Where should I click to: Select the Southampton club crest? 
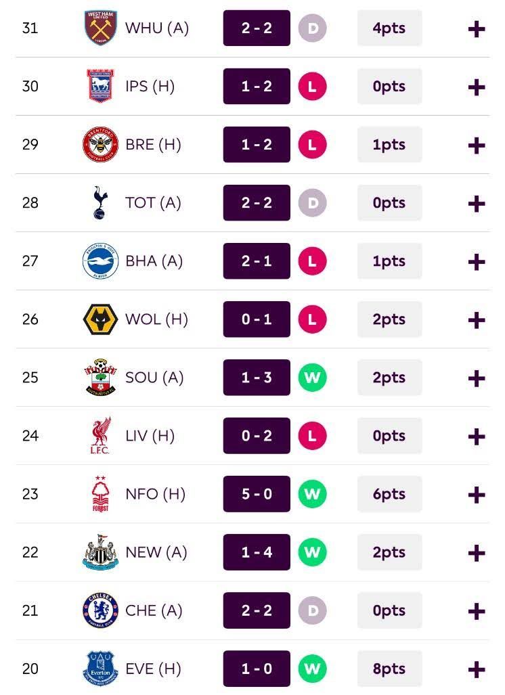(101, 377)
